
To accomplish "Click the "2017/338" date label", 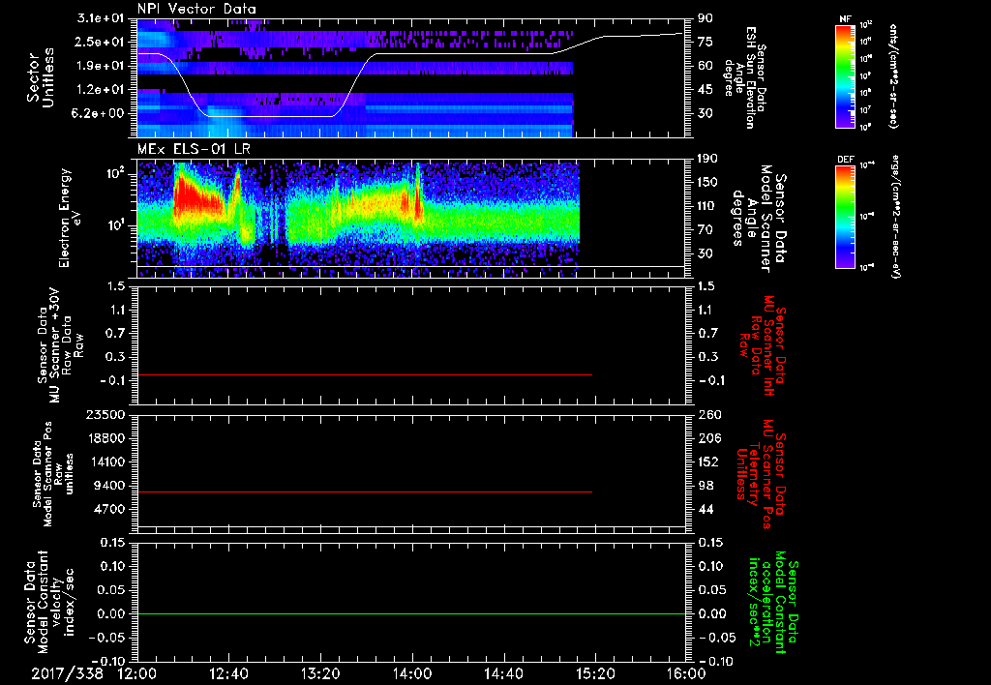I will [x=67, y=673].
